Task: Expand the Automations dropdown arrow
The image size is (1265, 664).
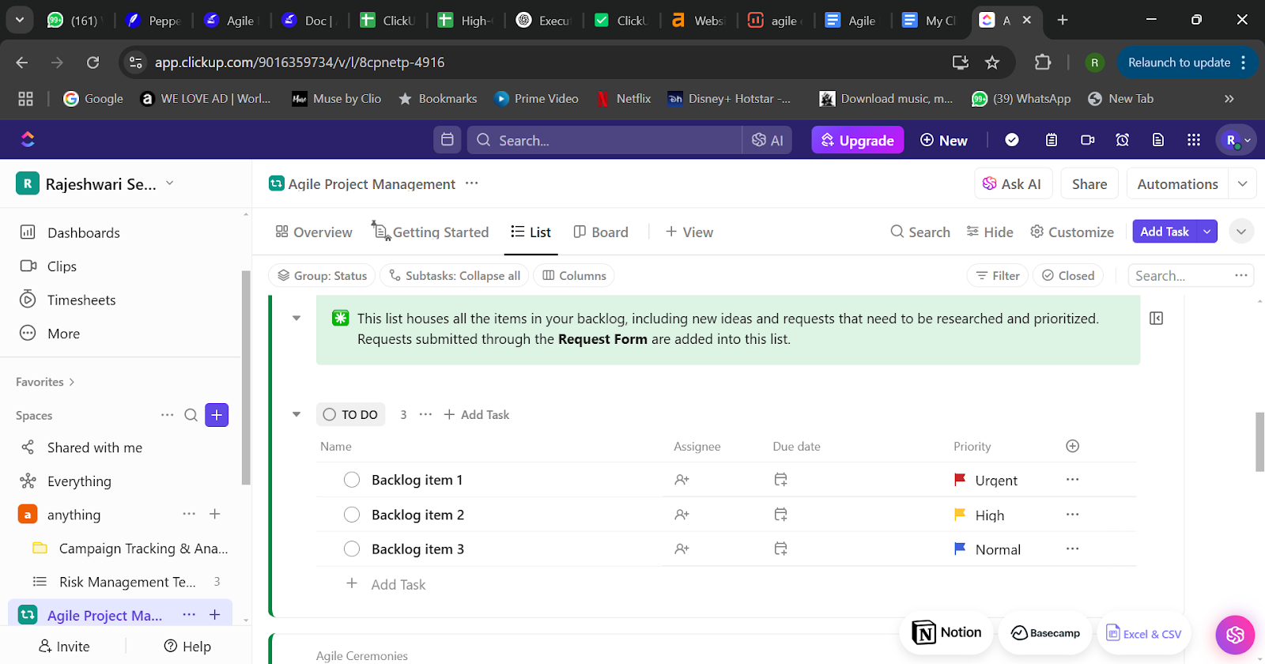Action: pyautogui.click(x=1243, y=184)
